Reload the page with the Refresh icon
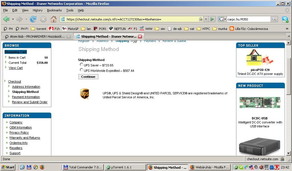Image resolution: width=292 pixels, height=171 pixels. tap(33, 19)
